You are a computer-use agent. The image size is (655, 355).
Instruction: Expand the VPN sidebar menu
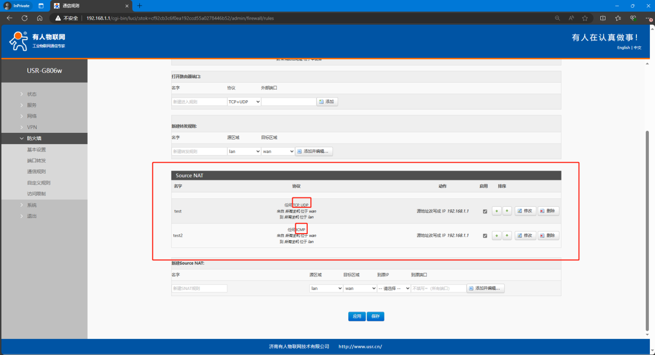click(x=32, y=127)
